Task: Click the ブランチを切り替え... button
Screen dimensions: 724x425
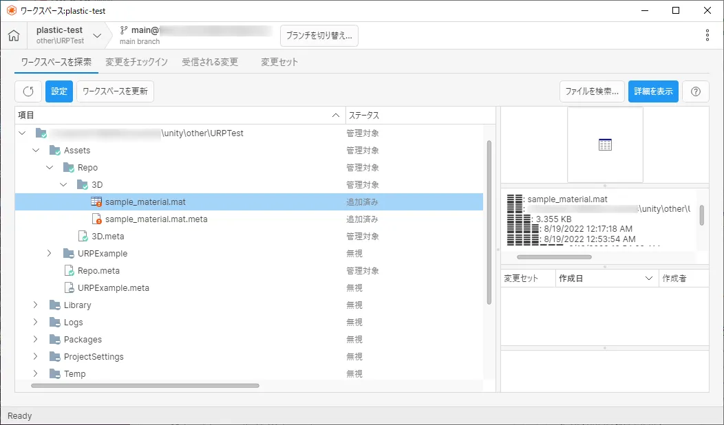Action: [319, 36]
